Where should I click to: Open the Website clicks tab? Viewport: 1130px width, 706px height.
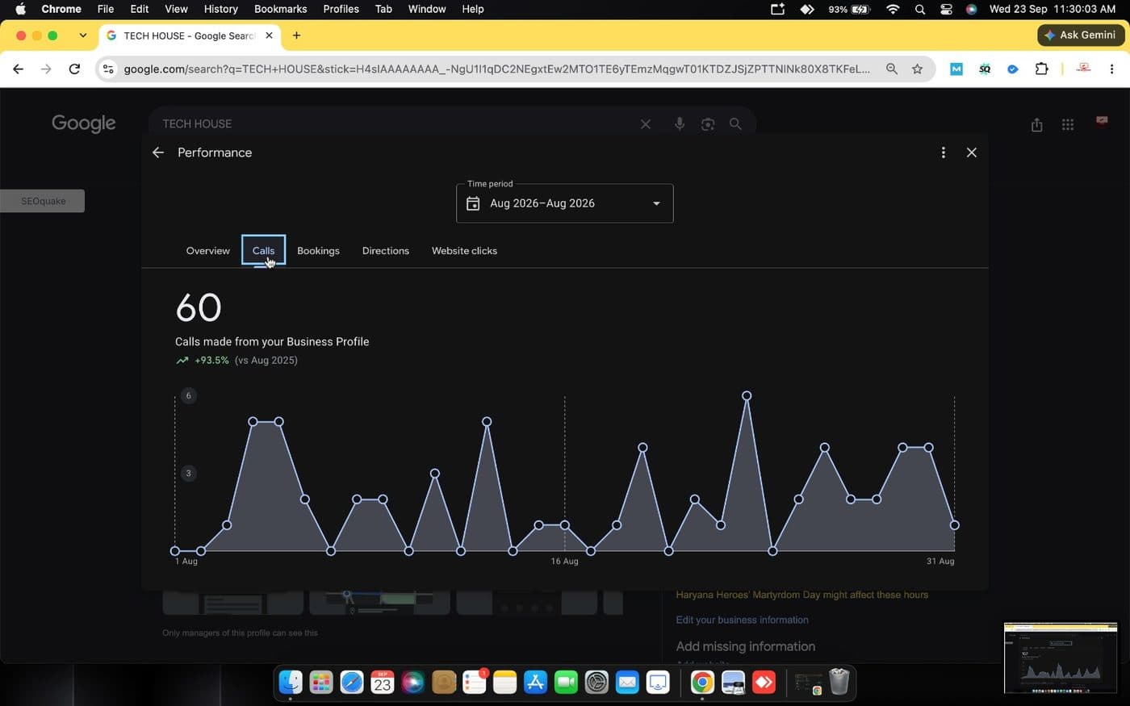pyautogui.click(x=464, y=251)
